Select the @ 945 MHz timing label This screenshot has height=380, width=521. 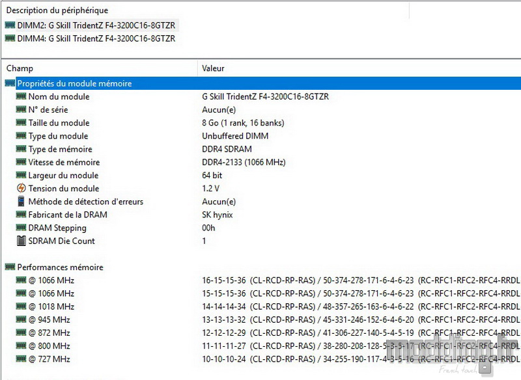click(49, 319)
